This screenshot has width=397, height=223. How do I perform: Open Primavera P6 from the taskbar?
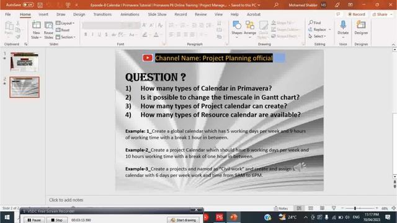coord(219,217)
